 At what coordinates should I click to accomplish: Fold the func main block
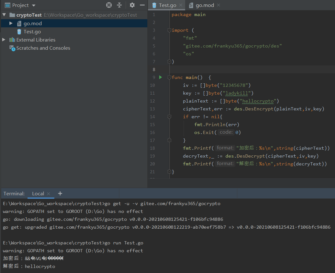coord(169,77)
